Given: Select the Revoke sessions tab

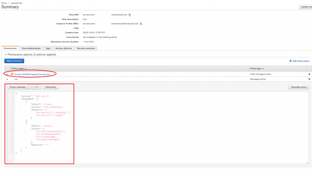Looking at the screenshot, I should (x=86, y=48).
